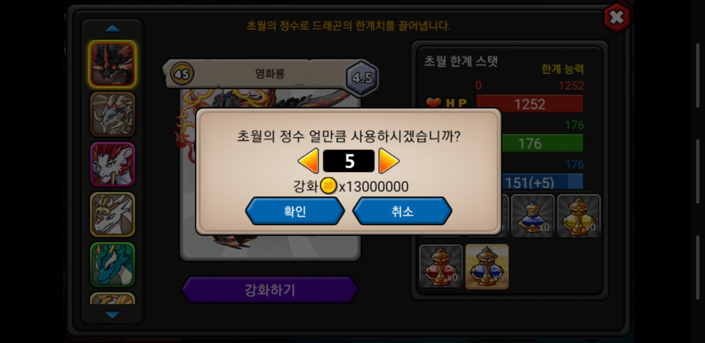Select the small blue essence flask x0
Viewport: 705px width, 343px height.
coord(533,216)
